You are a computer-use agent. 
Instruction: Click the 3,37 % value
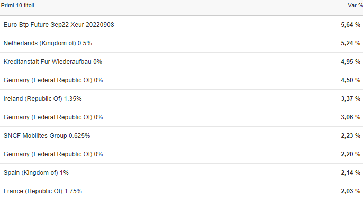coord(350,99)
